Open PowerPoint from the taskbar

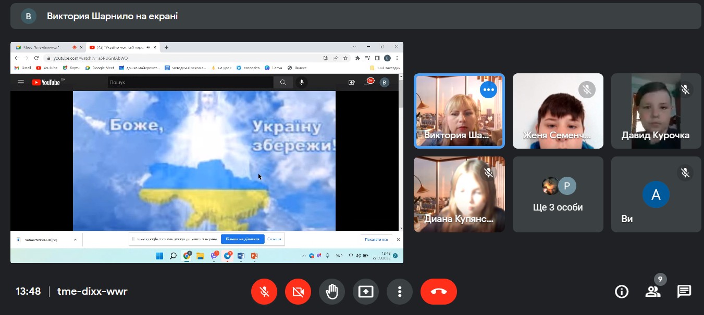(255, 256)
